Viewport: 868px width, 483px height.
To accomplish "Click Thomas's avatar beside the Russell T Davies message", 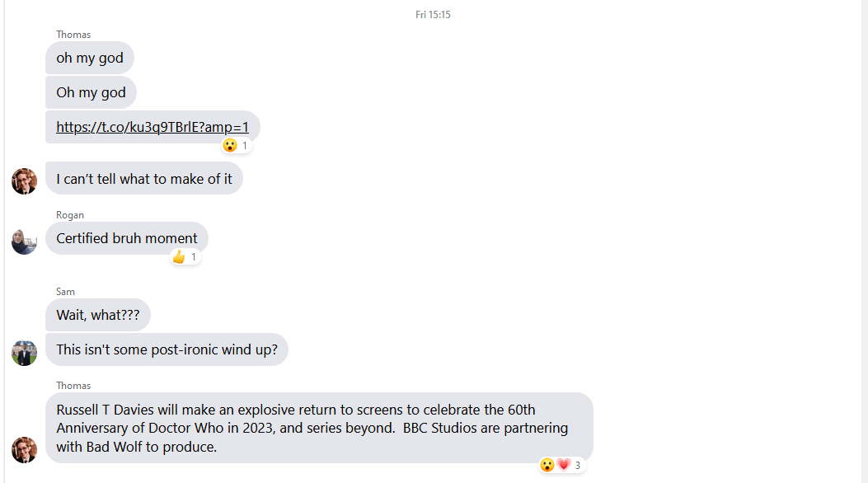I will coord(24,449).
